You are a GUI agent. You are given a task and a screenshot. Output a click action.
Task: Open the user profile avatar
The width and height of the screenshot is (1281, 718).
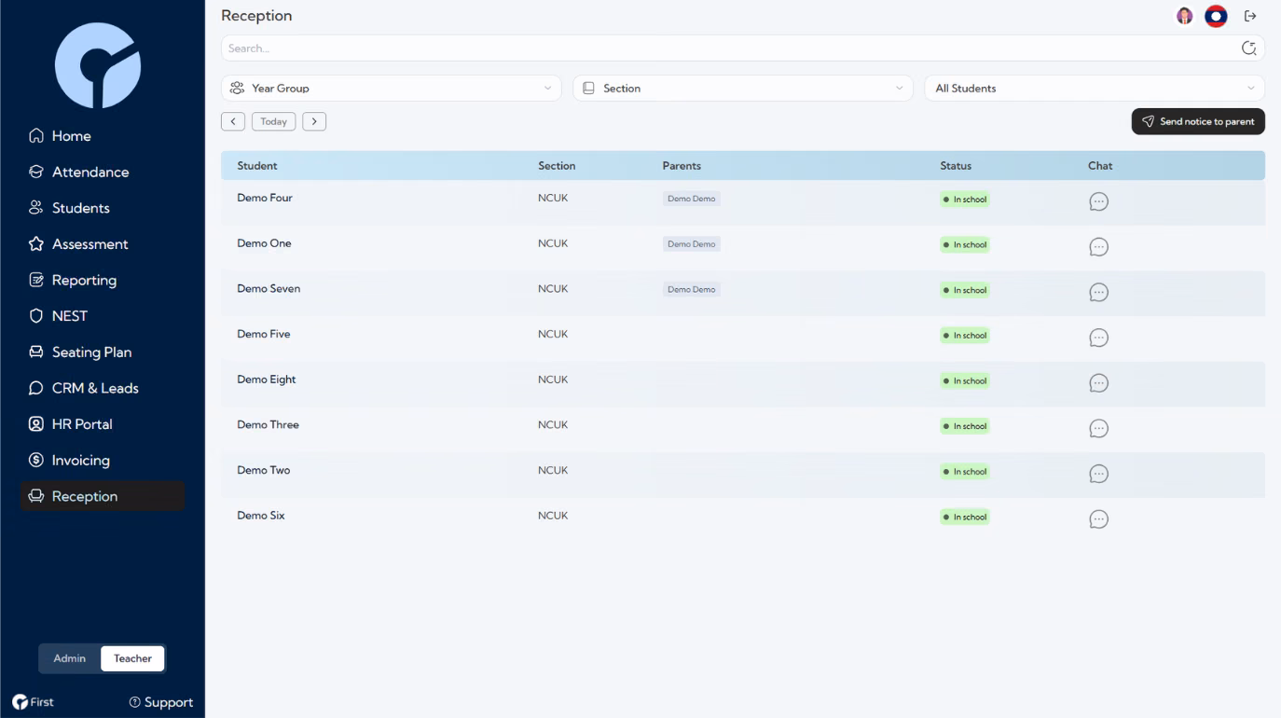[x=1185, y=16]
